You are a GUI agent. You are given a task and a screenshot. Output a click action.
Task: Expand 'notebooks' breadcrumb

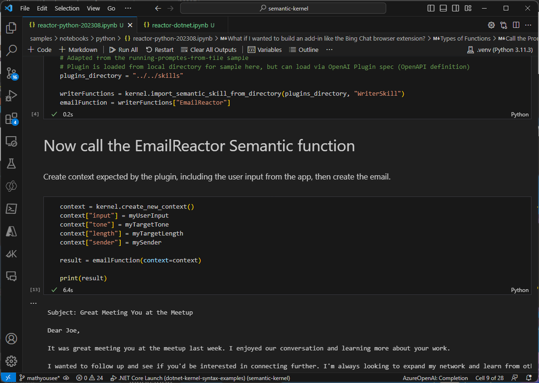click(74, 38)
